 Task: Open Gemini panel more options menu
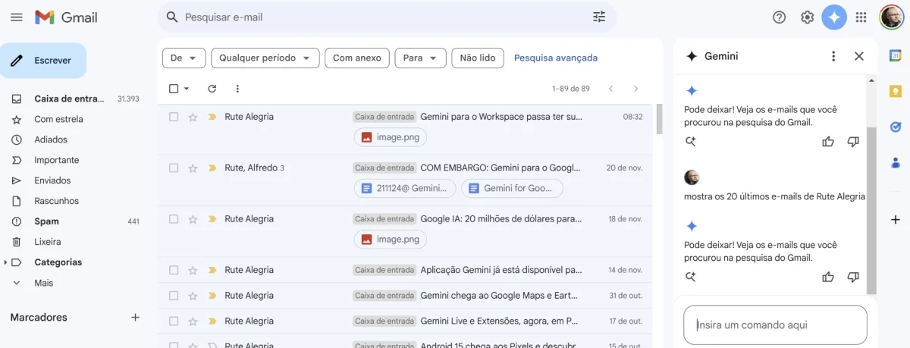pyautogui.click(x=833, y=56)
